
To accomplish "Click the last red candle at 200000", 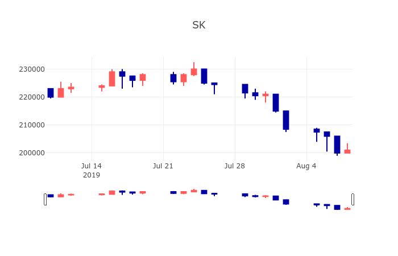I will (x=347, y=150).
